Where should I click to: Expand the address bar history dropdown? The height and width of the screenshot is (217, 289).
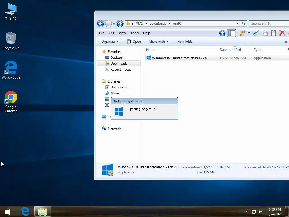[x=237, y=24]
